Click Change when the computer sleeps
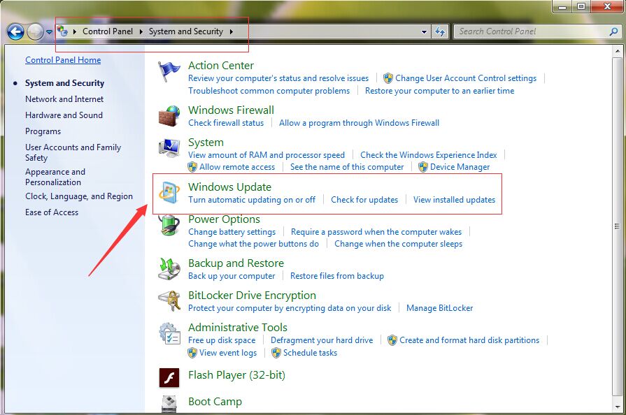 (399, 244)
